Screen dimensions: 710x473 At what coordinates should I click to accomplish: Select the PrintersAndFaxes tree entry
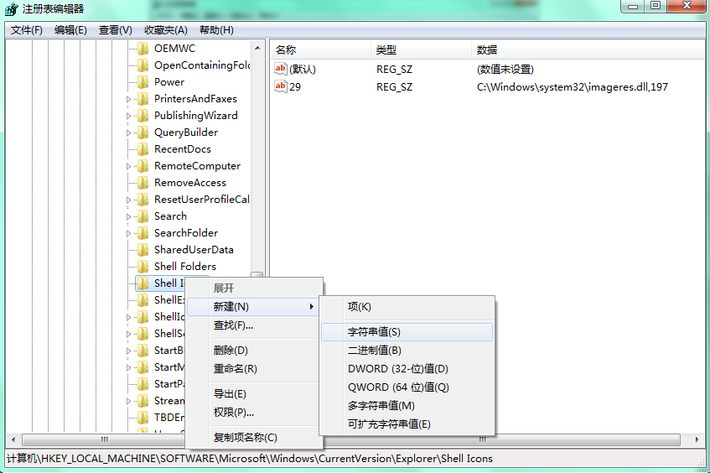coord(195,99)
